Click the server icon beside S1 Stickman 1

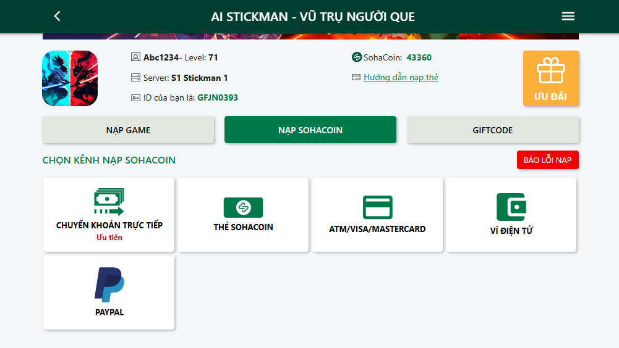(x=135, y=78)
